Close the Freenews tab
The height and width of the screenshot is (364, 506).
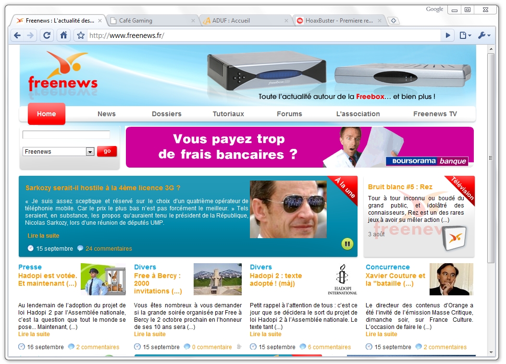100,21
